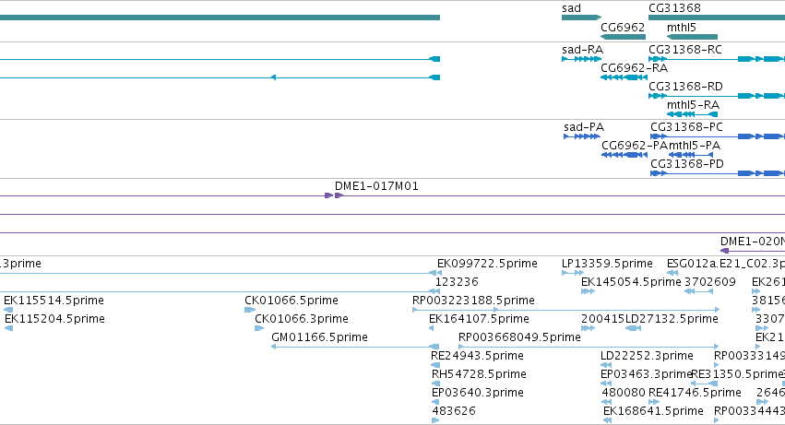The width and height of the screenshot is (785, 425).
Task: Click the EK168641.5prime EST arrow glyph
Action: tap(607, 420)
